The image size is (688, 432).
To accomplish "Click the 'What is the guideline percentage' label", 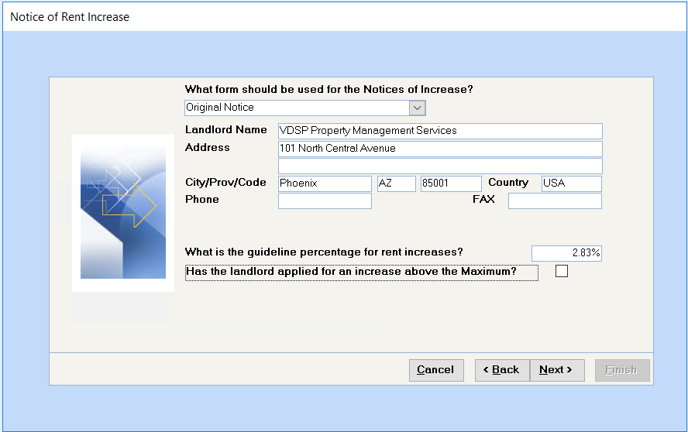I will (x=324, y=252).
